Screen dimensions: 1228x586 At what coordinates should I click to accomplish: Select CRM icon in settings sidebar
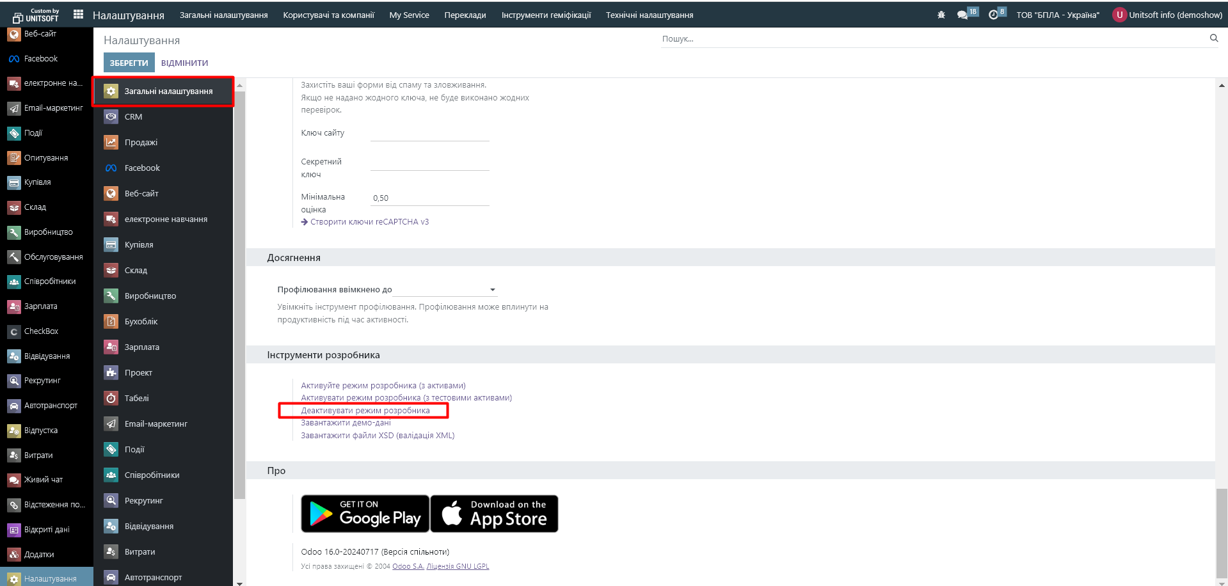point(111,117)
